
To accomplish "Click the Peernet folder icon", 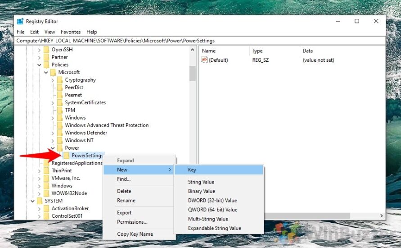I will pos(59,95).
